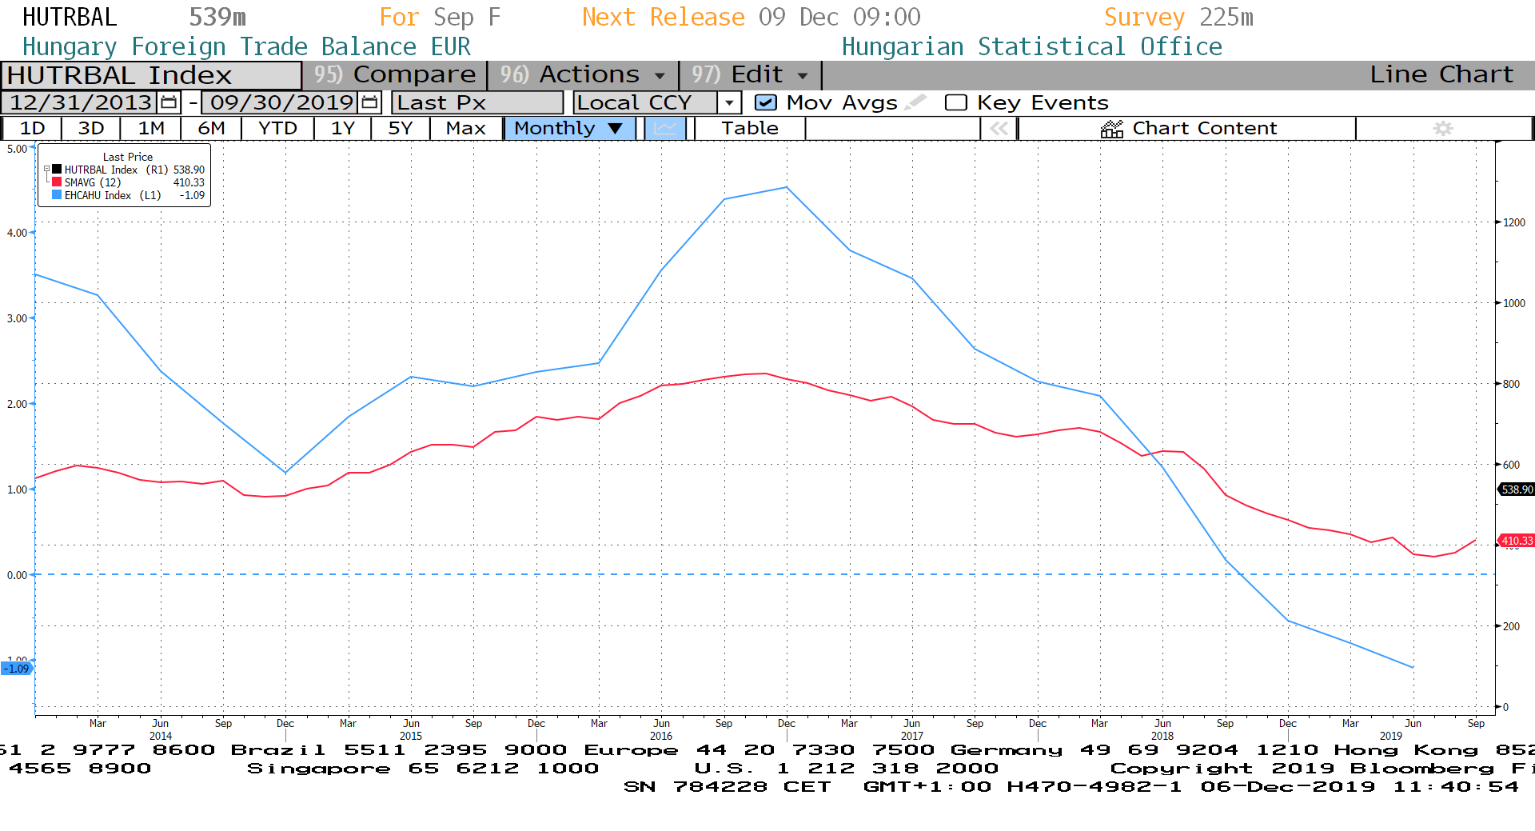Click the 410.33 moving average value tag

[x=1517, y=541]
